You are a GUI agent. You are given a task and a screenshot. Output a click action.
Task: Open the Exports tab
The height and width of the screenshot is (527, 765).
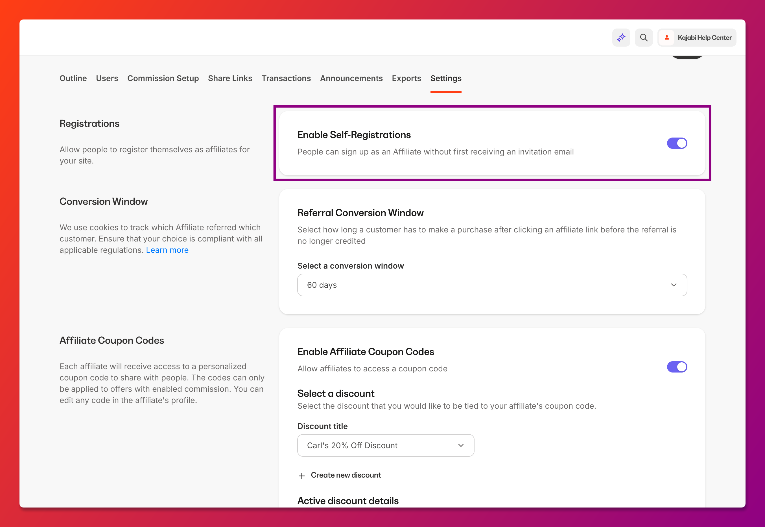point(406,78)
